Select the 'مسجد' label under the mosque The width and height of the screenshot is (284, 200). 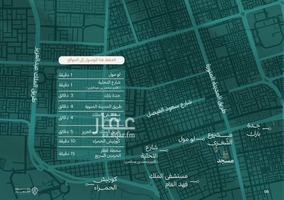225,161
